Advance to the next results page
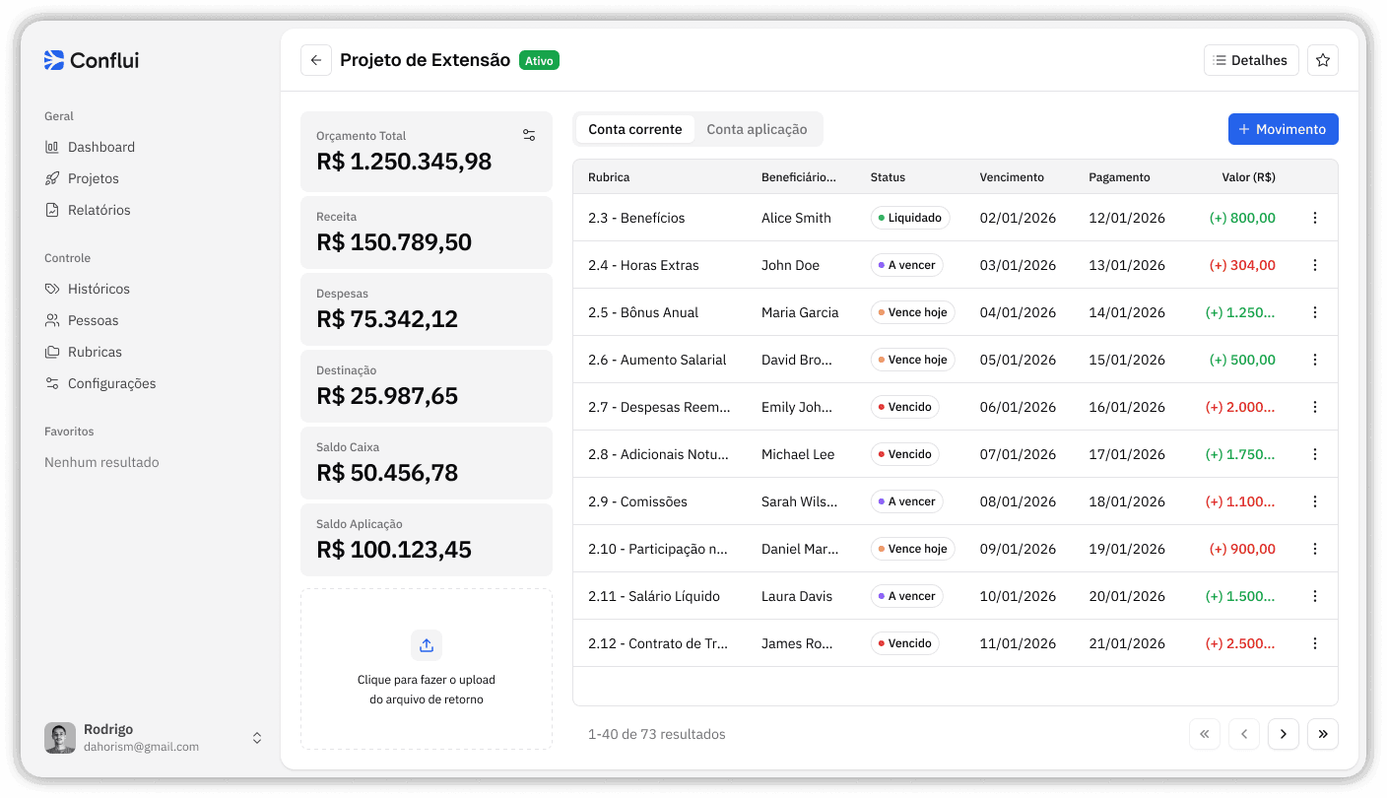 point(1283,734)
